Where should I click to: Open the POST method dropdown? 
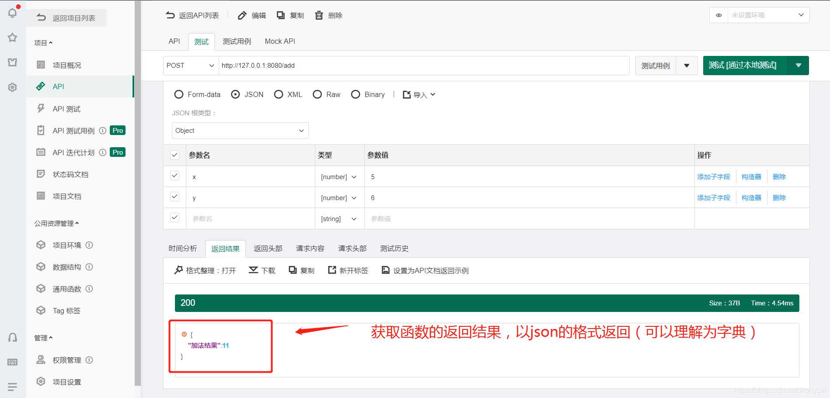coord(189,66)
